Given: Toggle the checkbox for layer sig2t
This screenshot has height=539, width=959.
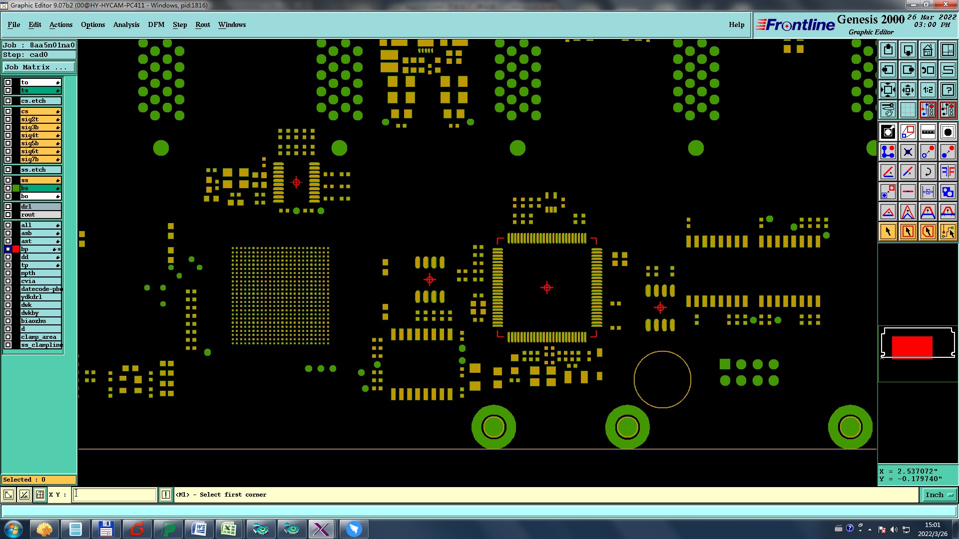Looking at the screenshot, I should tap(8, 119).
